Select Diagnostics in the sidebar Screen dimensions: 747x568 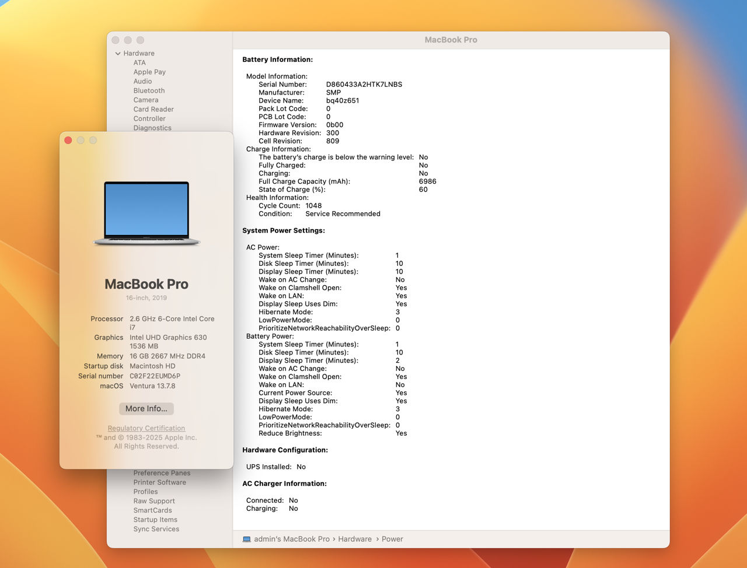pos(152,128)
